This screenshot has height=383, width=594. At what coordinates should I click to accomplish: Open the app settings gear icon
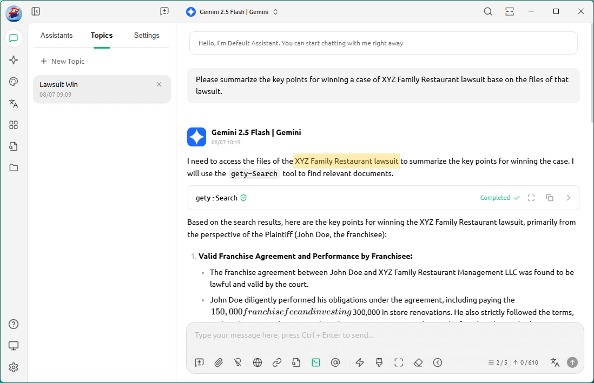14,367
